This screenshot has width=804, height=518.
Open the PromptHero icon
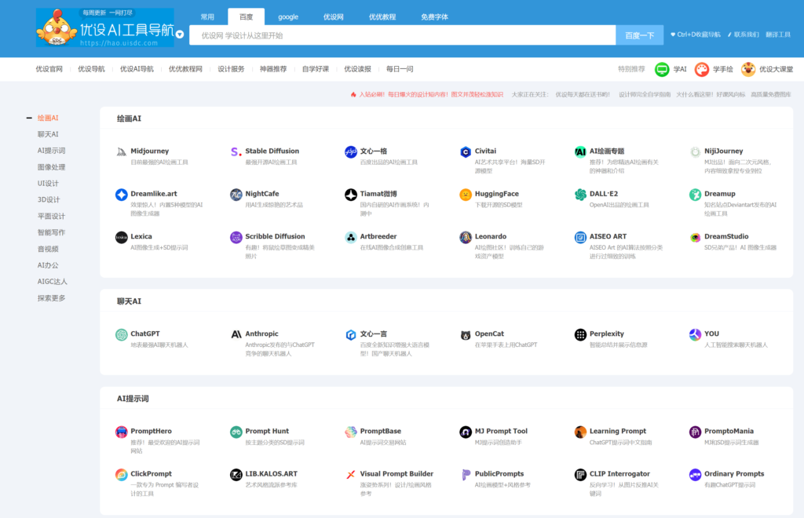point(121,432)
